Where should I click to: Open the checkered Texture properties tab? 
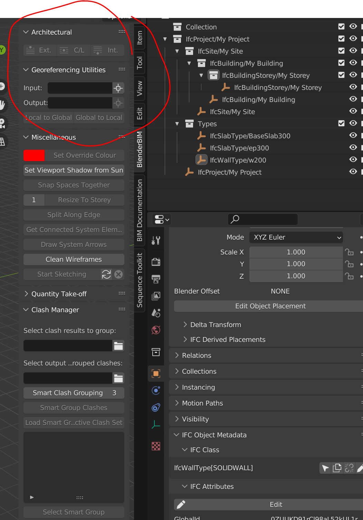tap(155, 446)
